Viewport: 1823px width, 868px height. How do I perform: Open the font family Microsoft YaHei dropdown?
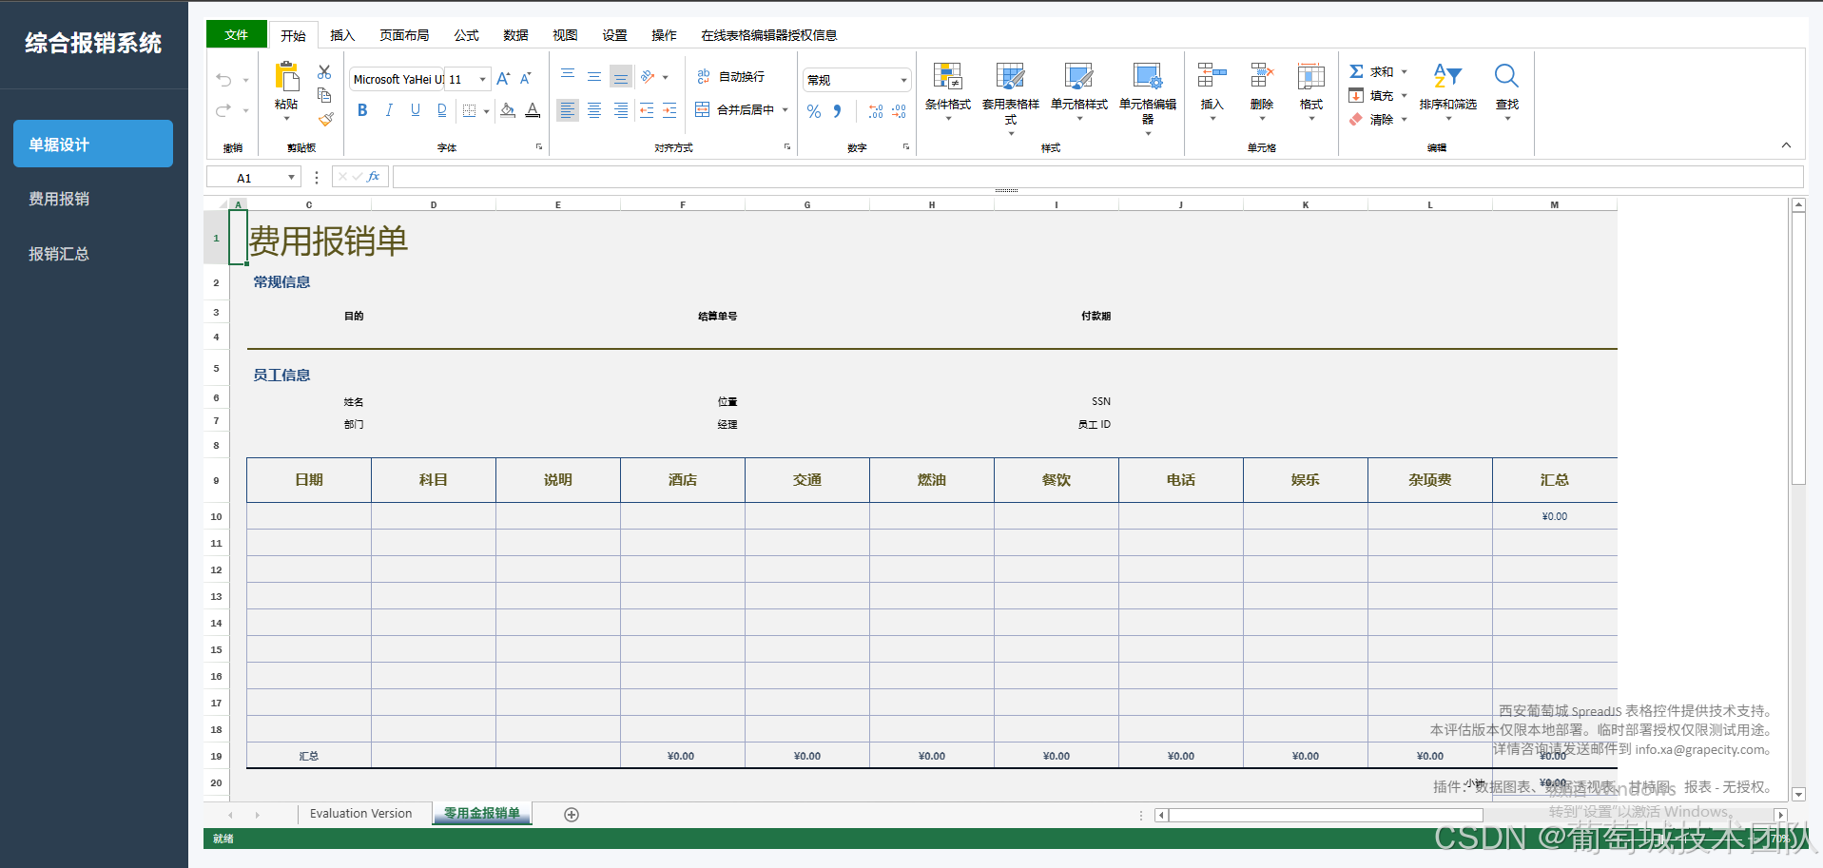[398, 79]
